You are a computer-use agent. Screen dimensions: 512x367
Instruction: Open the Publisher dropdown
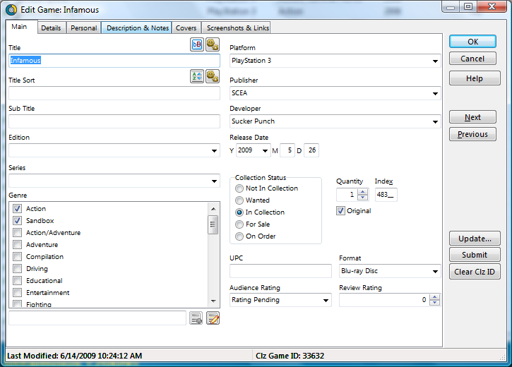point(435,93)
